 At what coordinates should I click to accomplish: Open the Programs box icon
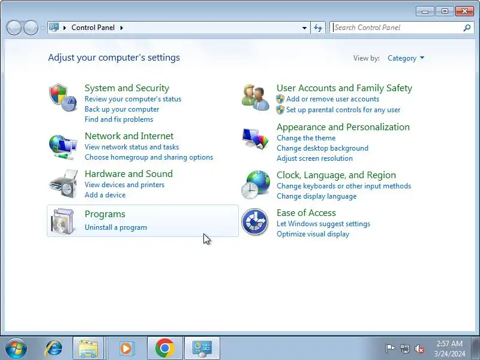63,221
